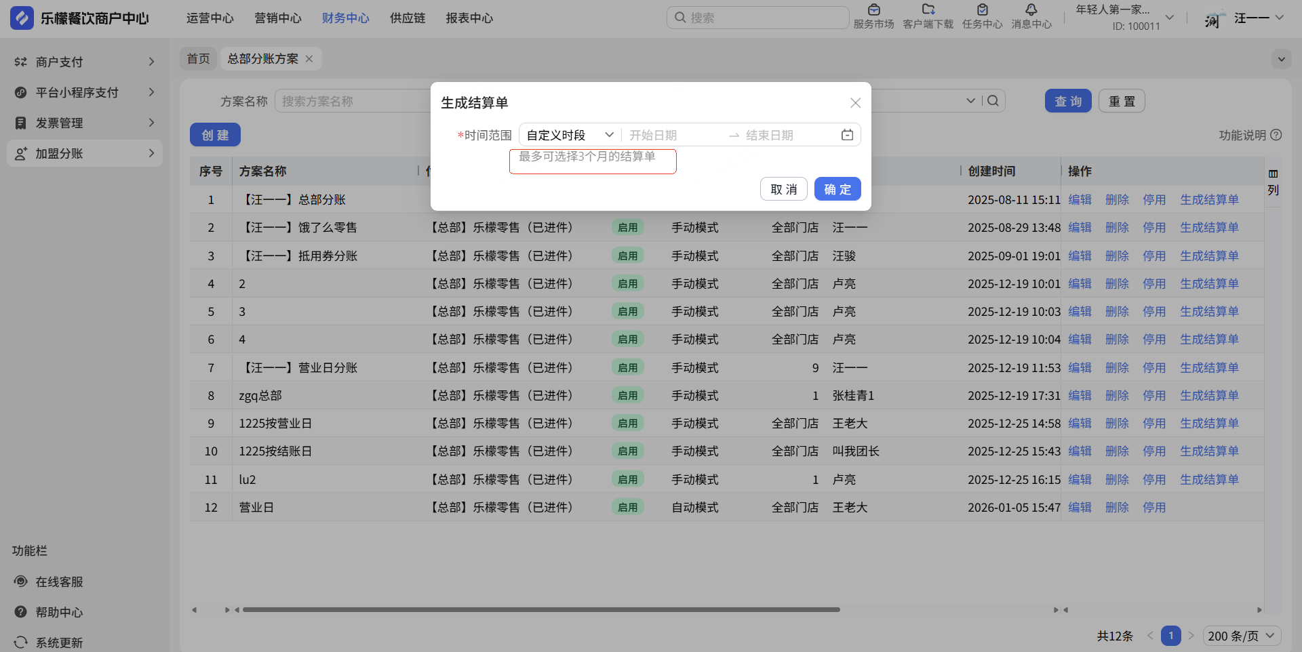Go to the 首页 tab
This screenshot has width=1302, height=652.
click(198, 59)
